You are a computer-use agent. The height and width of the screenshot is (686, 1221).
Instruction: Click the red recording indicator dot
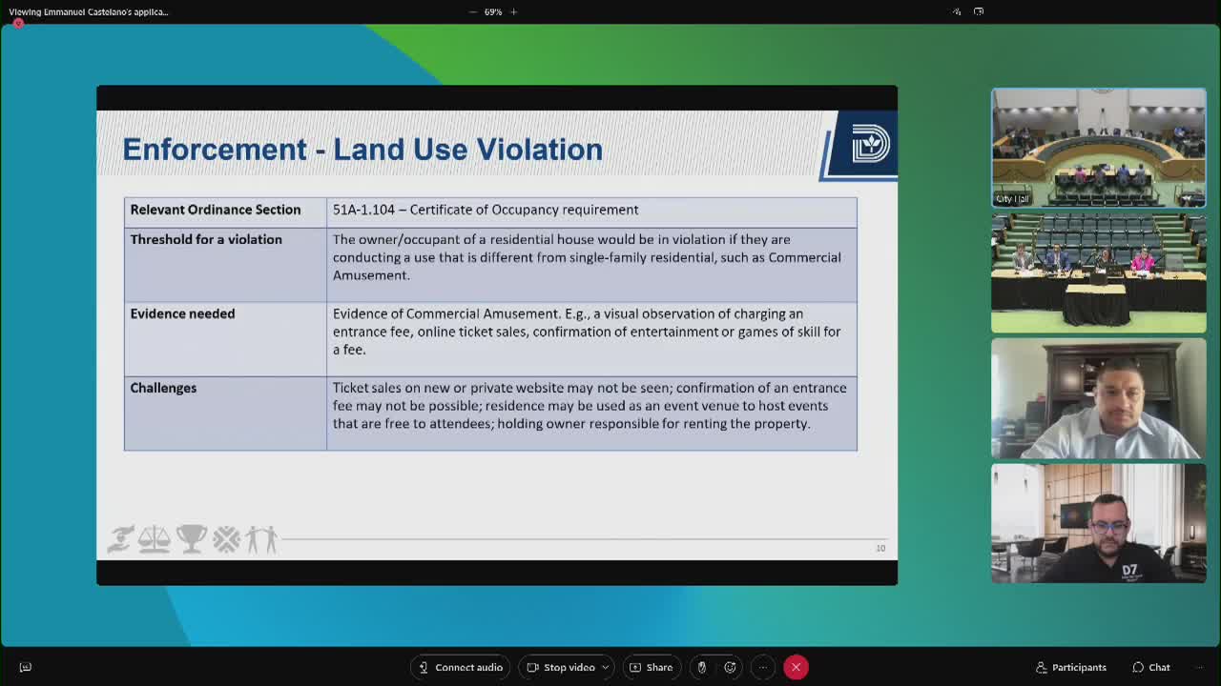coord(17,23)
